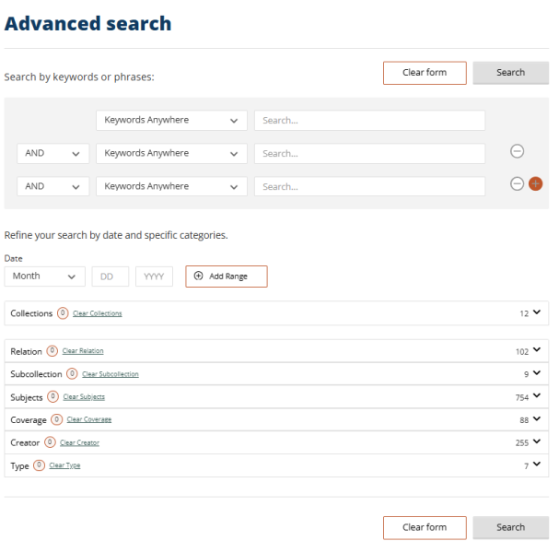
Task: Remove the third keyword row with its minus icon
Action: pyautogui.click(x=517, y=184)
